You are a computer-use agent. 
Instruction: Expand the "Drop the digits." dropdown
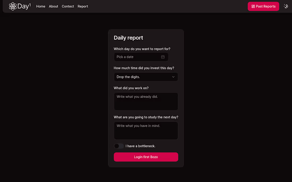coord(146,77)
